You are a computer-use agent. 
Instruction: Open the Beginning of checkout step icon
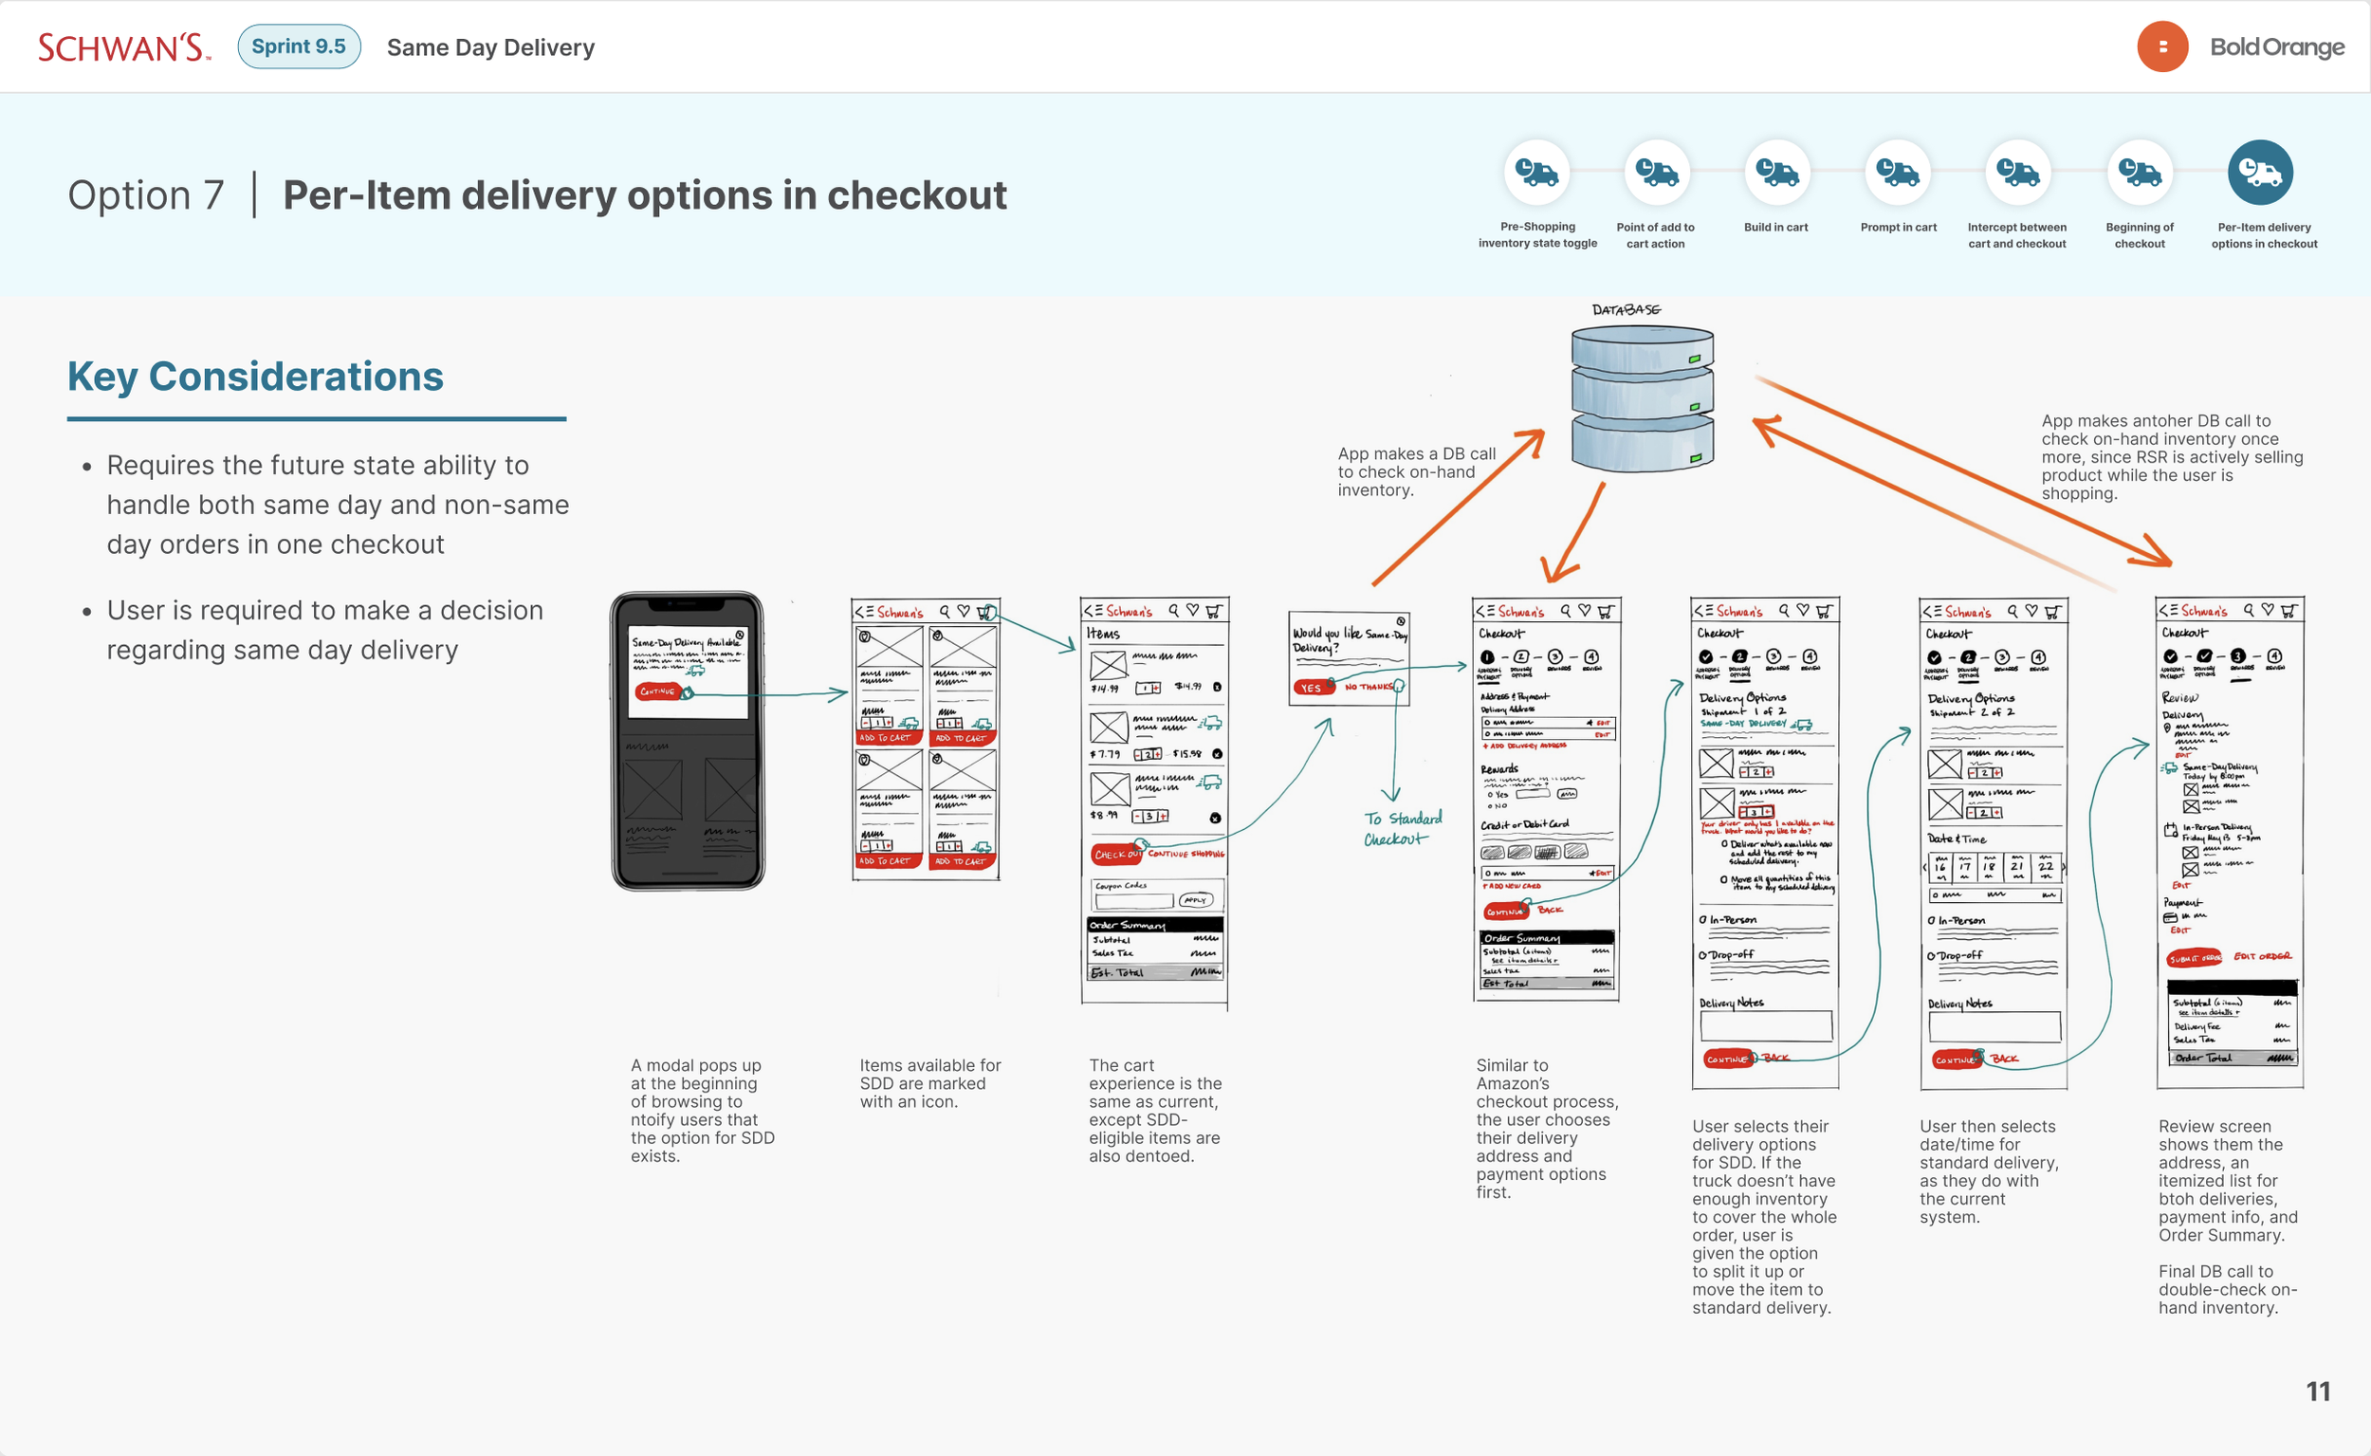pyautogui.click(x=2139, y=173)
